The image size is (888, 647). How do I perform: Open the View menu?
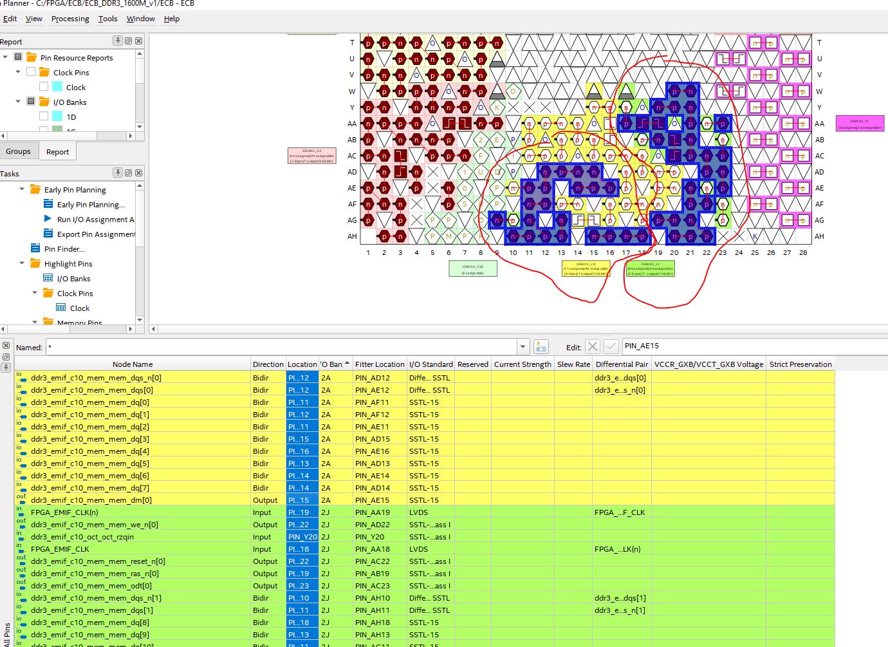tap(34, 19)
